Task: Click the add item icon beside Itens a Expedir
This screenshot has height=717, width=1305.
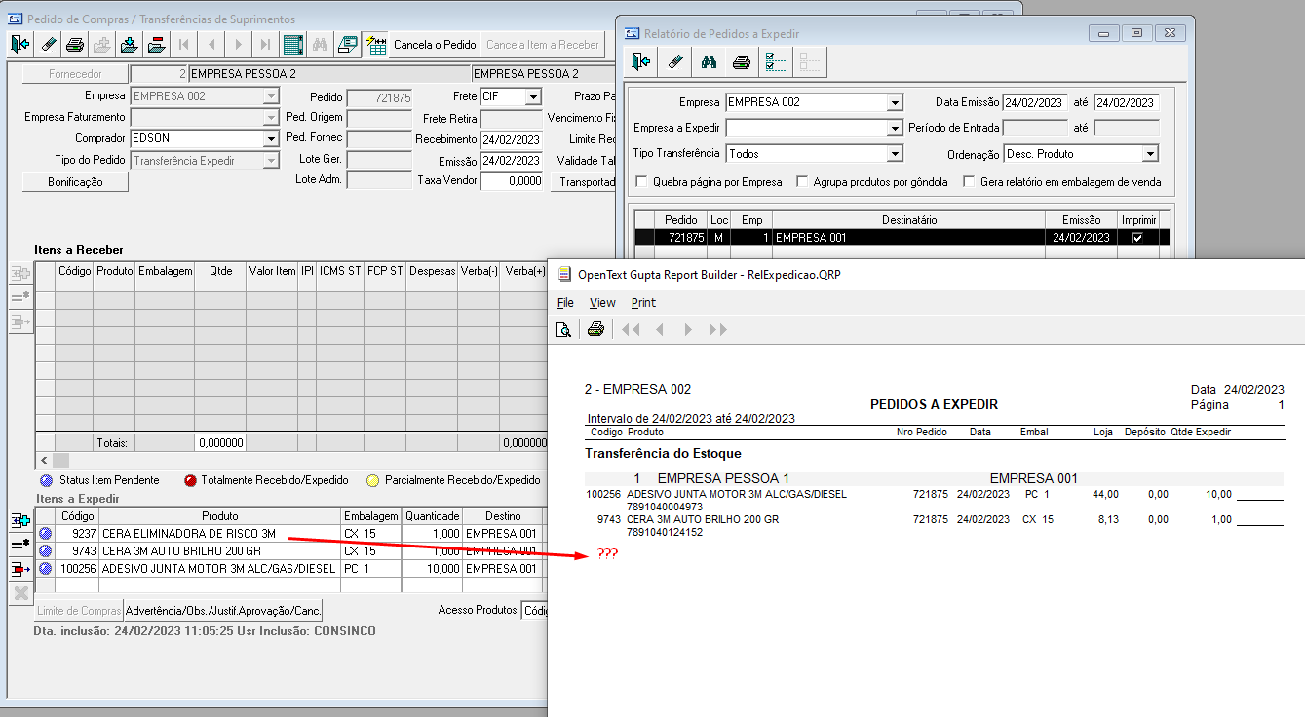Action: (20, 520)
